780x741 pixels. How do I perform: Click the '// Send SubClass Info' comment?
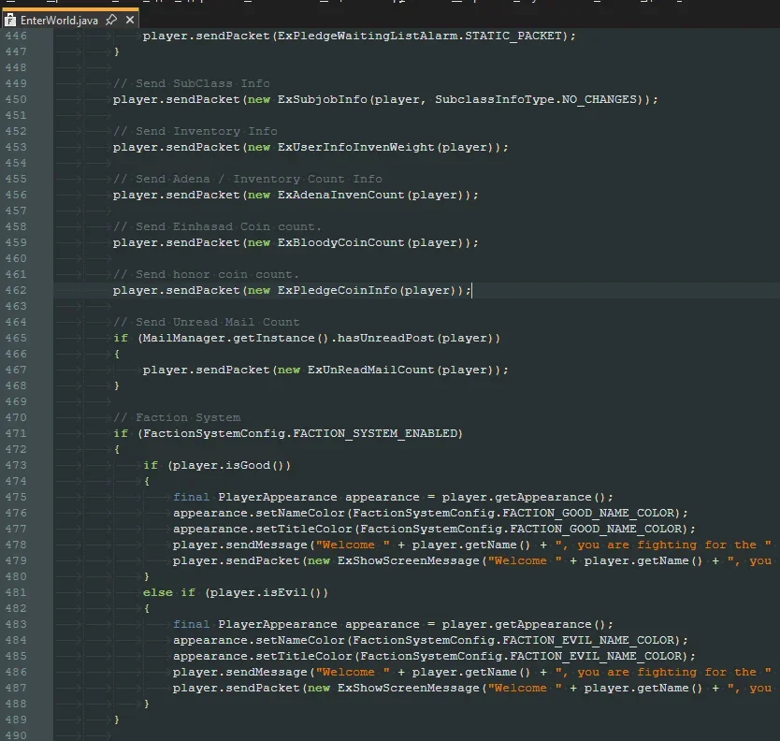click(x=192, y=83)
